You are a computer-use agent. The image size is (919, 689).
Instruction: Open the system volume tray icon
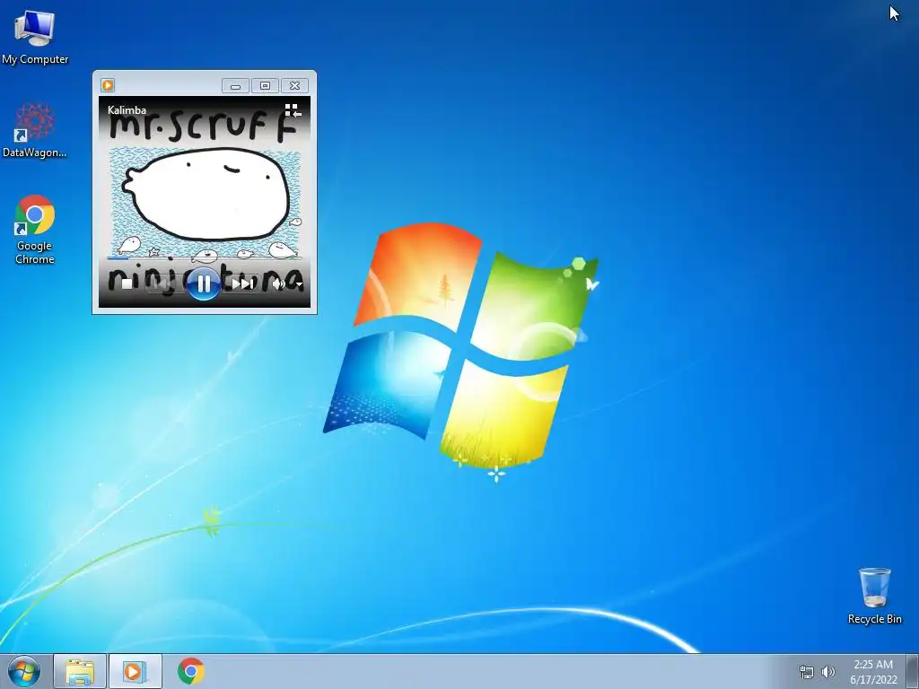pos(828,672)
